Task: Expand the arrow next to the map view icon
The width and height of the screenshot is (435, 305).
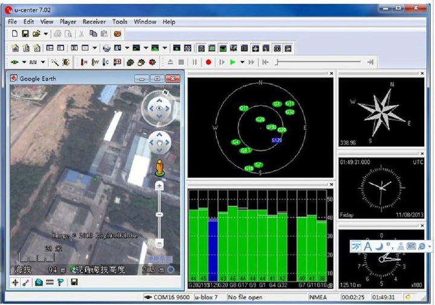Action: (127, 48)
